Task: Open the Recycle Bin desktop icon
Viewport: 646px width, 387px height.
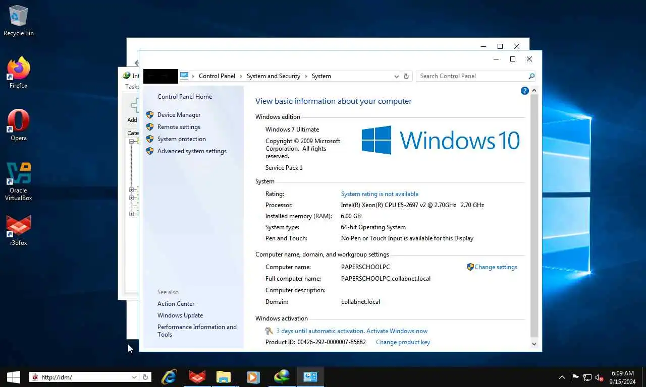Action: tap(19, 21)
